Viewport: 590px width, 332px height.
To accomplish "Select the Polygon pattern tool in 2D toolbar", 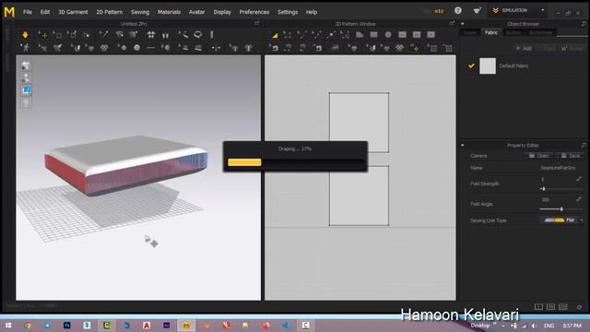I will tap(360, 35).
